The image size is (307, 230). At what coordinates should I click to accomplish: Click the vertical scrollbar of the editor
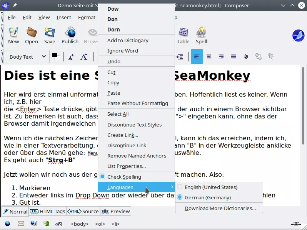303,105
